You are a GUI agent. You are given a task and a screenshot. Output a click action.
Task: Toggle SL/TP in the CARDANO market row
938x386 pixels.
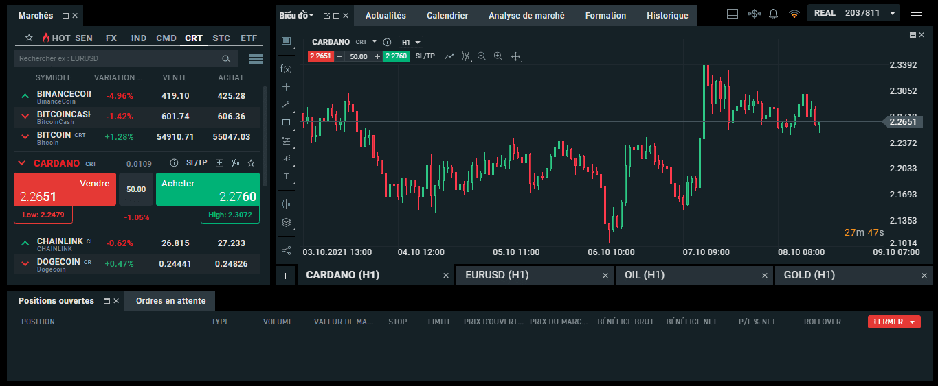(197, 163)
